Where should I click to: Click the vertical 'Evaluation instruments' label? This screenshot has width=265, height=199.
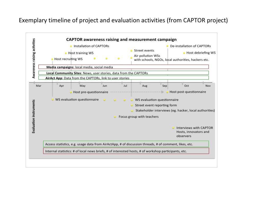click(x=34, y=116)
